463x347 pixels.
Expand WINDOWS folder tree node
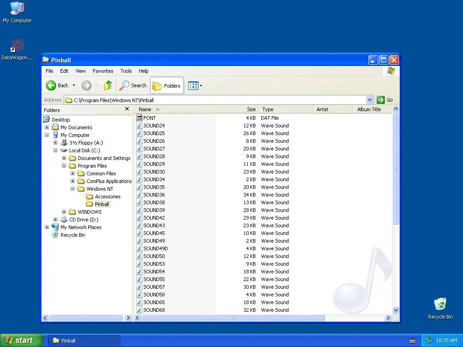tap(64, 211)
